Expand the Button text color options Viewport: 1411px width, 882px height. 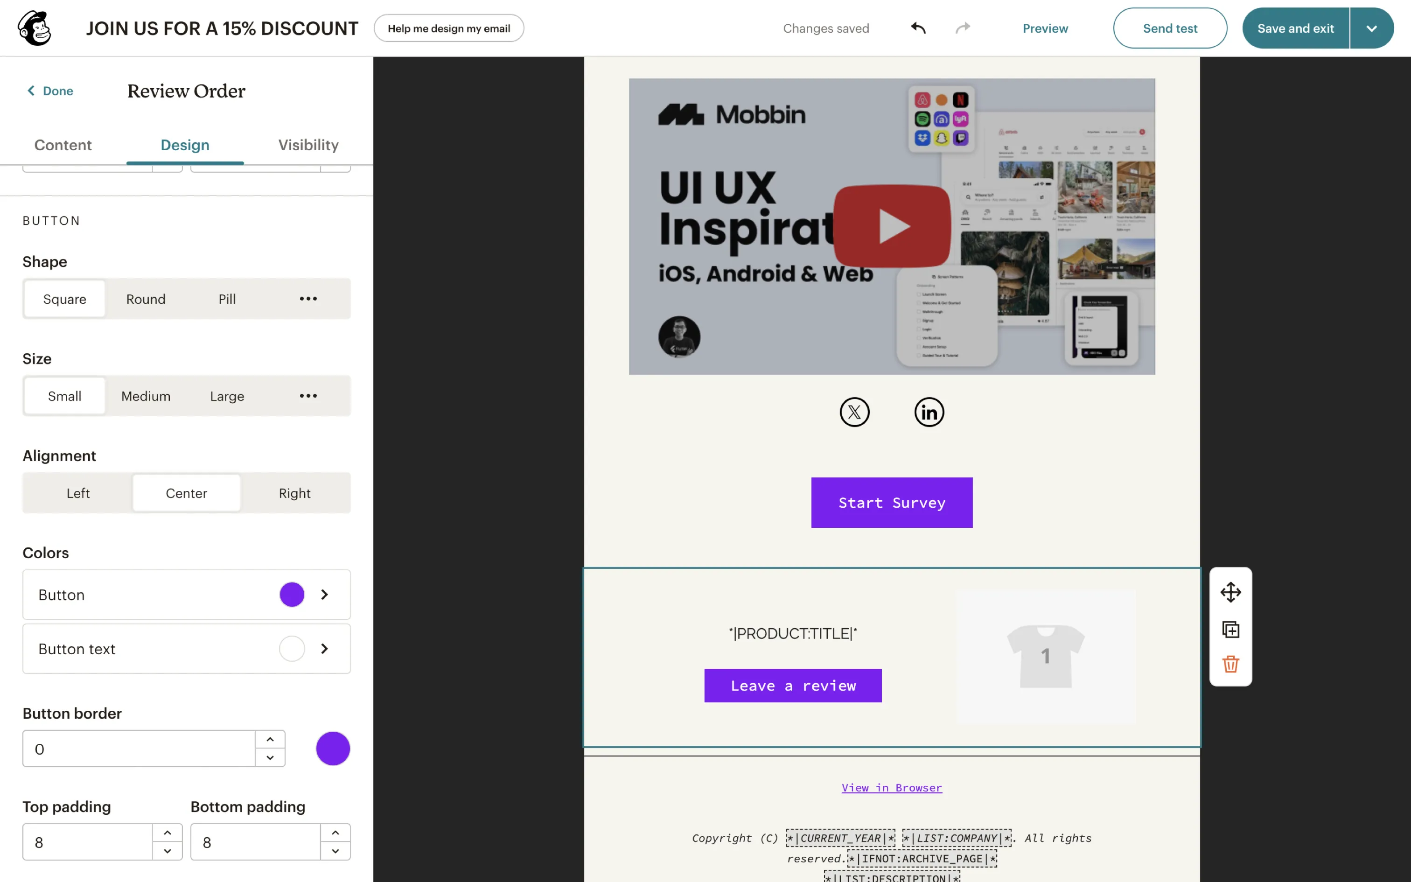click(325, 649)
